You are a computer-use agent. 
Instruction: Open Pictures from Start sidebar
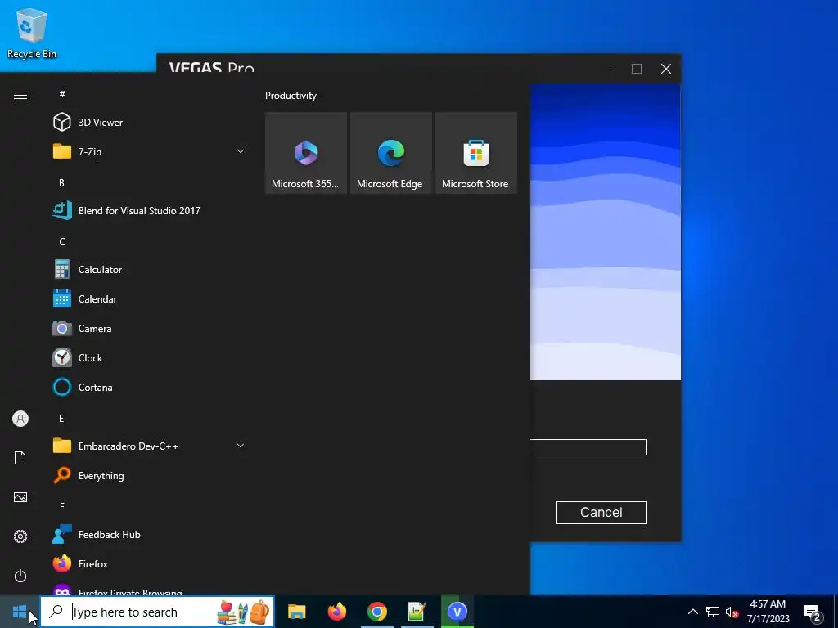[x=20, y=497]
